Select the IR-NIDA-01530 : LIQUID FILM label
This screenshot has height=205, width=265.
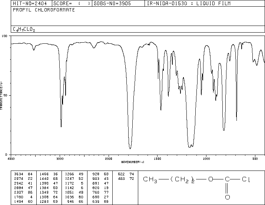coord(189,3)
